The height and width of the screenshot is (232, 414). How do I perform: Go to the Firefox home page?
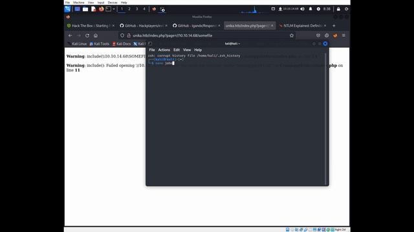[96, 35]
